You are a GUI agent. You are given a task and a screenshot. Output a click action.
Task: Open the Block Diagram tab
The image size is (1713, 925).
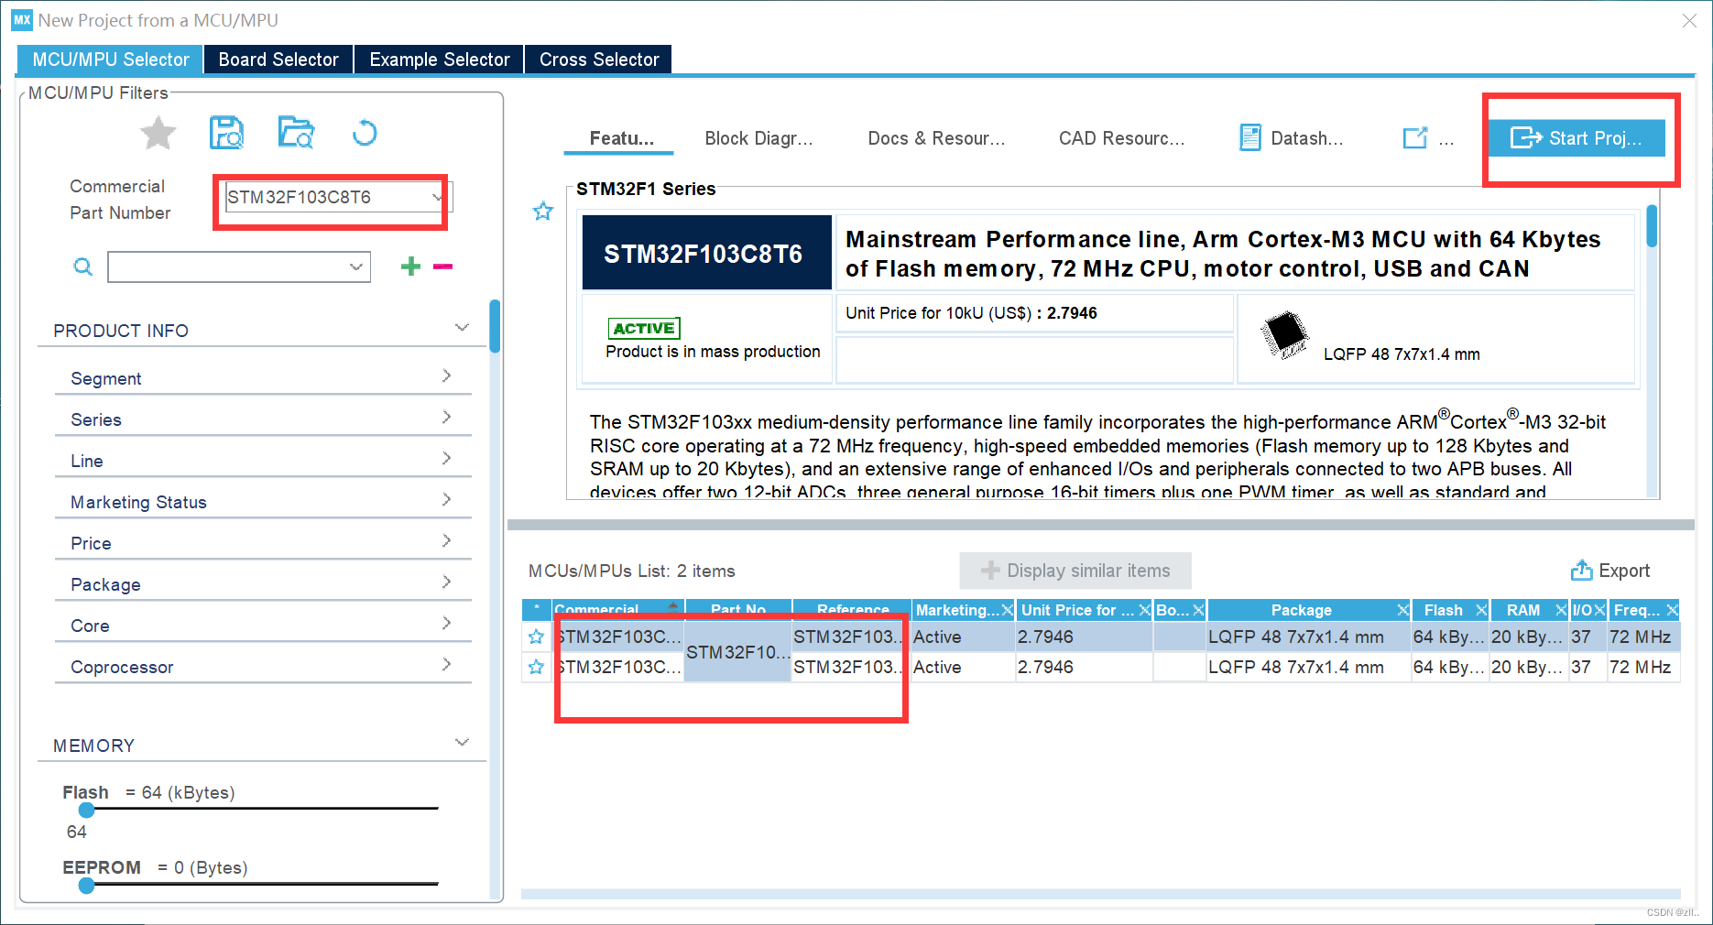758,138
